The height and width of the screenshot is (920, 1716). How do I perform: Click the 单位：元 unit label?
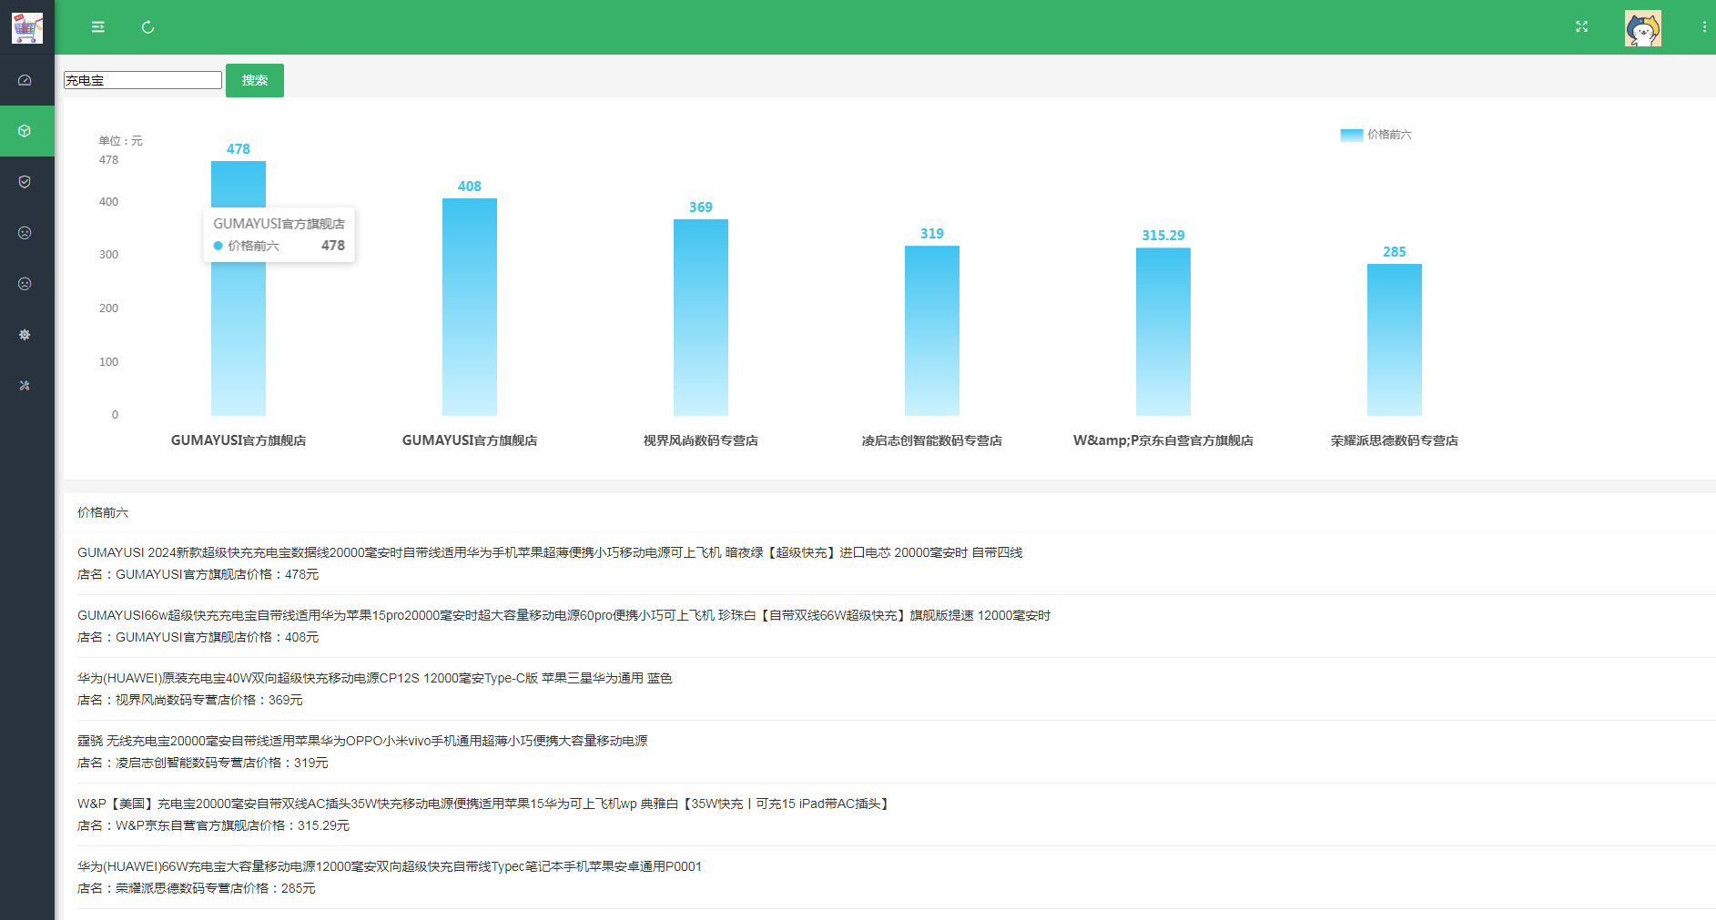[120, 141]
